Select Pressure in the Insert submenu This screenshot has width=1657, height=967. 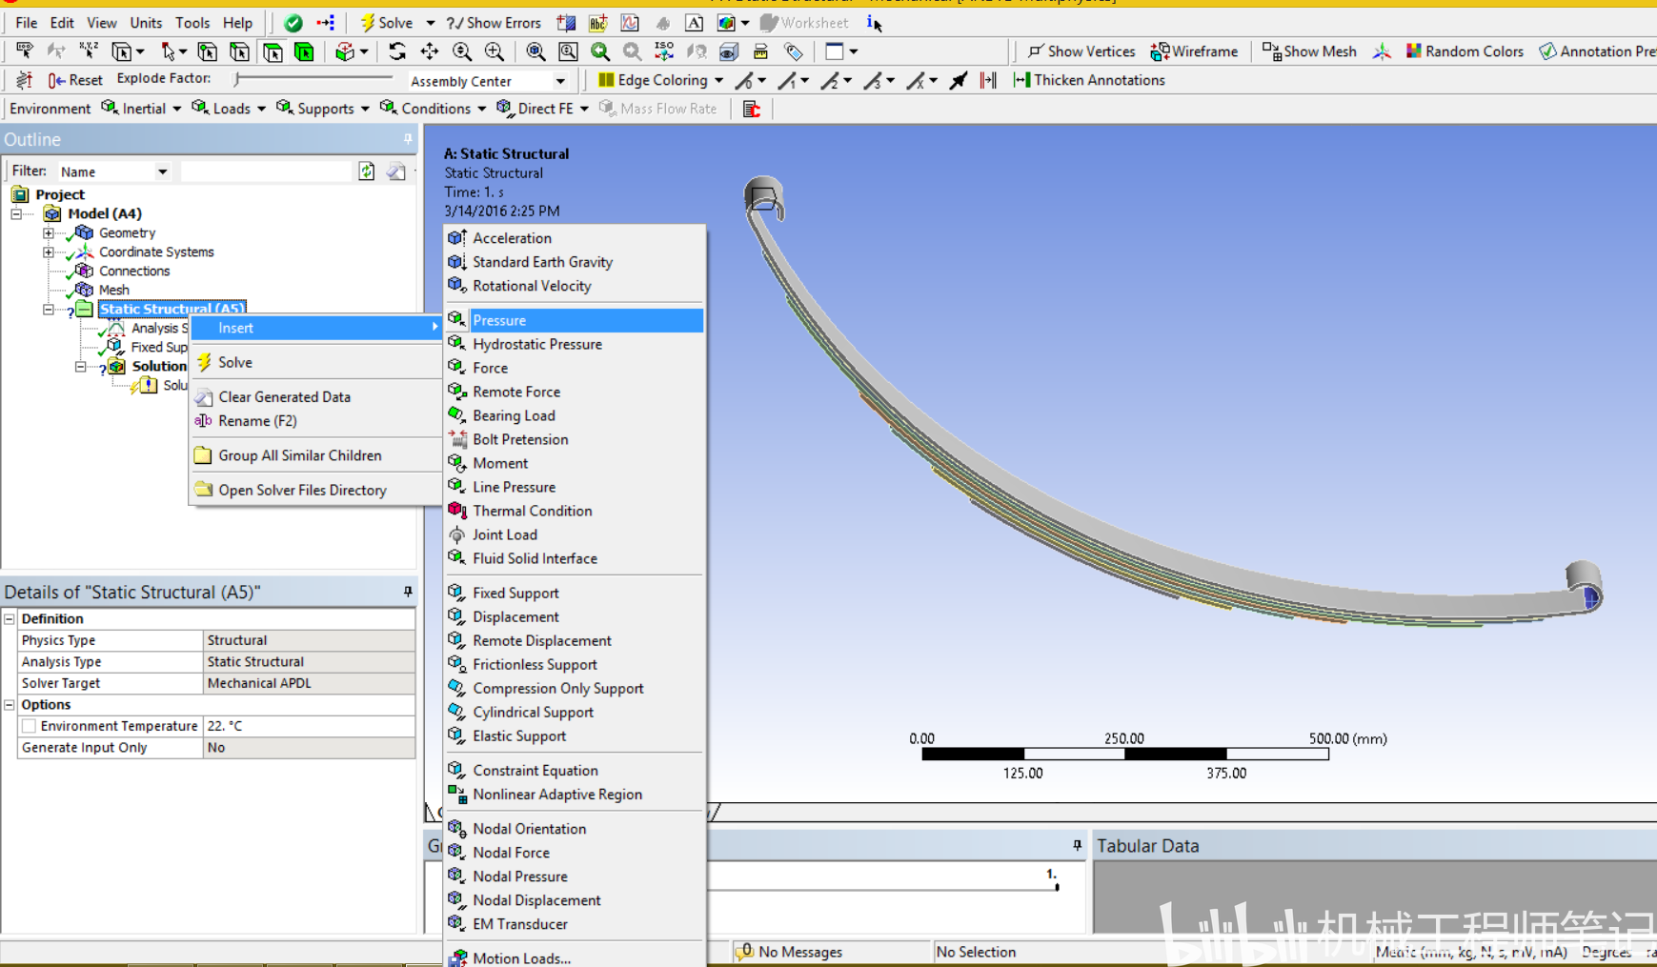point(576,320)
